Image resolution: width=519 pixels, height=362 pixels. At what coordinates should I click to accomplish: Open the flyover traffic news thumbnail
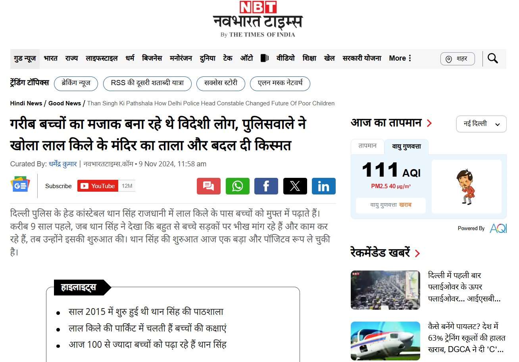[385, 290]
